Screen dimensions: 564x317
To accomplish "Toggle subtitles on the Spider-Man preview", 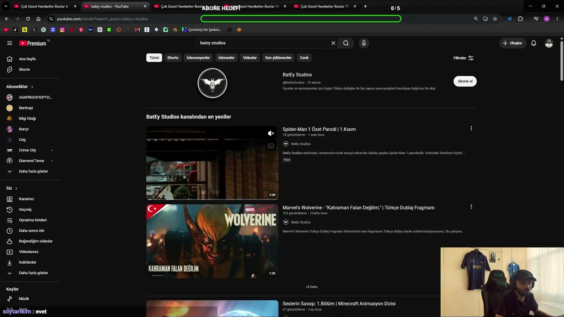I will pyautogui.click(x=271, y=146).
